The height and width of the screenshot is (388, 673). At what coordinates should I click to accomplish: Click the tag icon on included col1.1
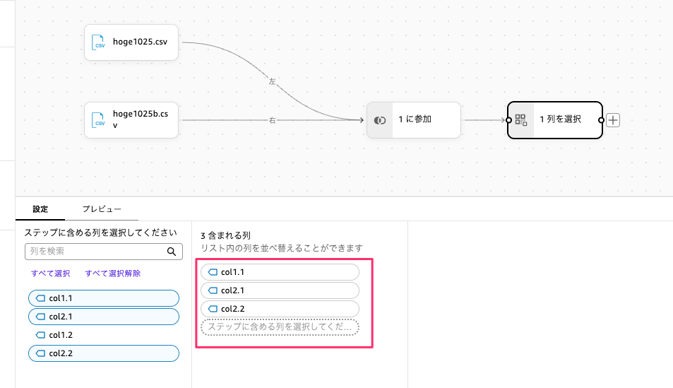pyautogui.click(x=213, y=272)
